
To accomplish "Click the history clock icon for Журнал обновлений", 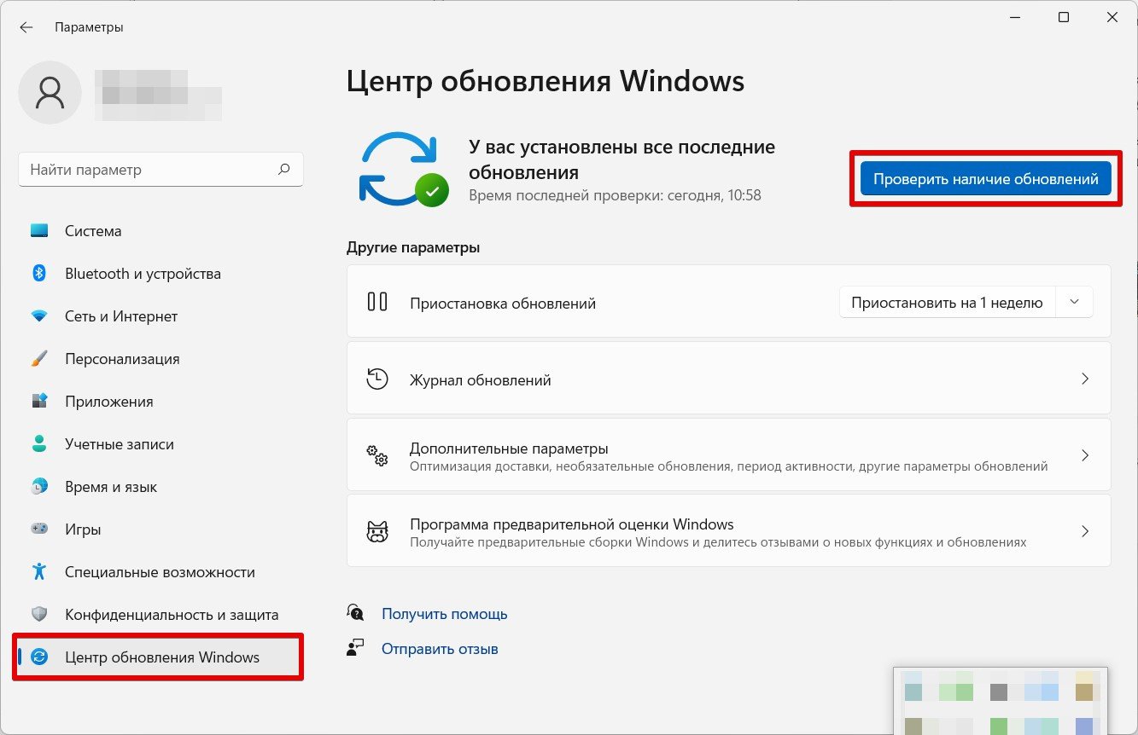I will point(377,379).
